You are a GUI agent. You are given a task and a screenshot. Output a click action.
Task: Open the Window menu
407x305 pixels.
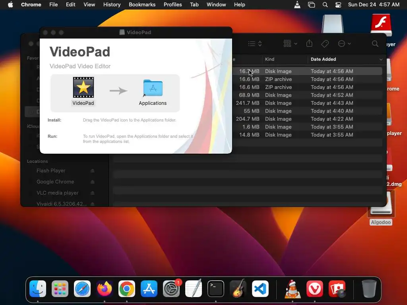click(x=216, y=4)
